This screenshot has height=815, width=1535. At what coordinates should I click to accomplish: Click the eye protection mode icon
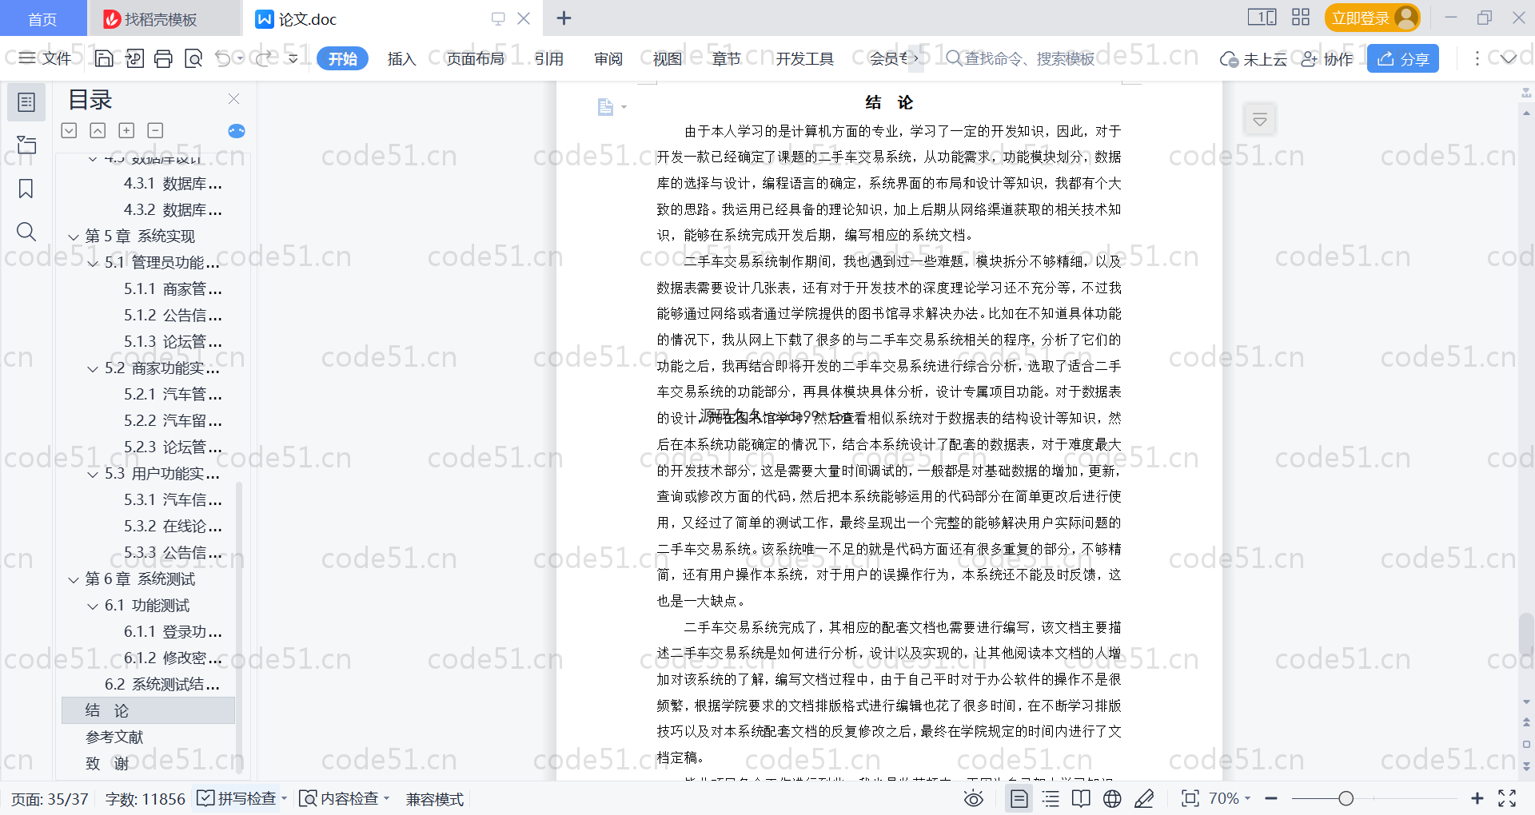coord(973,798)
